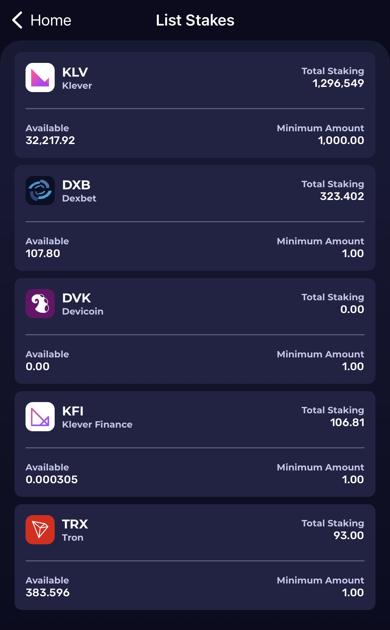Tap KFI available balance 0.000305
Screen dimensions: 390x630
pyautogui.click(x=52, y=480)
